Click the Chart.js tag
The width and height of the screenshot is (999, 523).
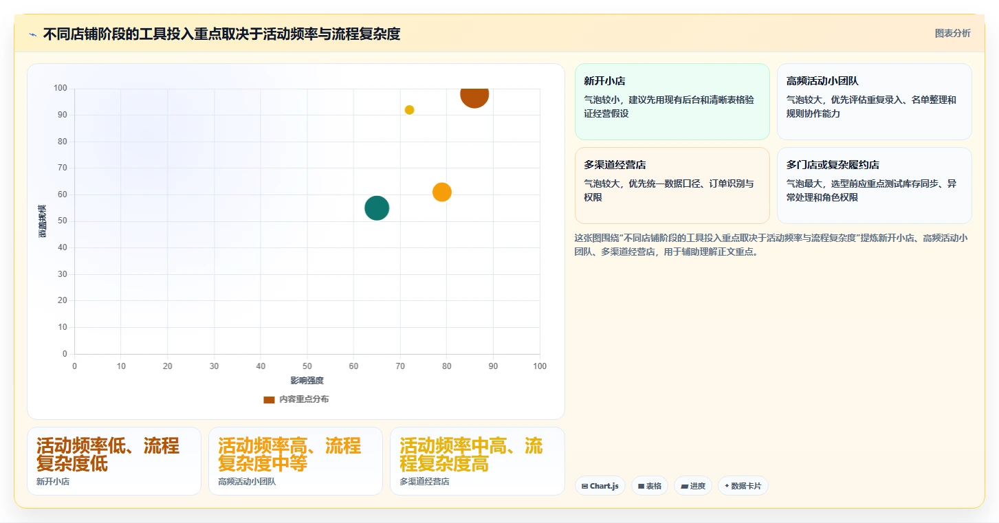tap(600, 486)
